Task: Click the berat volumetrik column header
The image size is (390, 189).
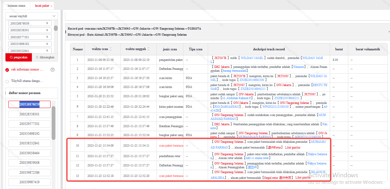Action: 368,49
